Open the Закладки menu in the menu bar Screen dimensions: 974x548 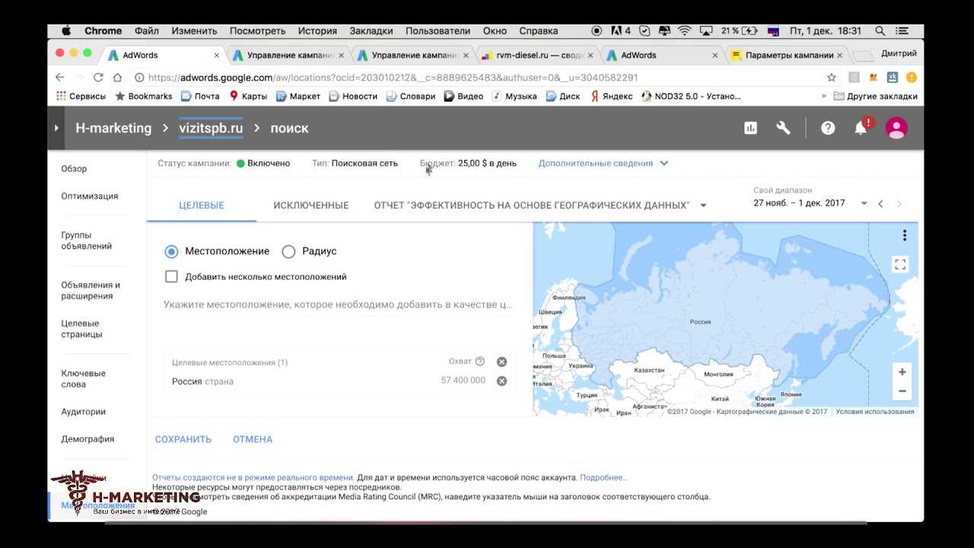pos(371,30)
